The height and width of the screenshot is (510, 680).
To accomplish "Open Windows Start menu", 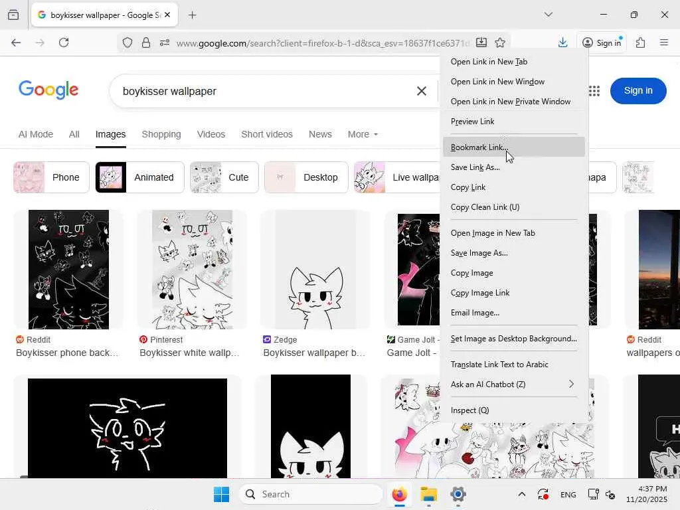I will click(221, 494).
